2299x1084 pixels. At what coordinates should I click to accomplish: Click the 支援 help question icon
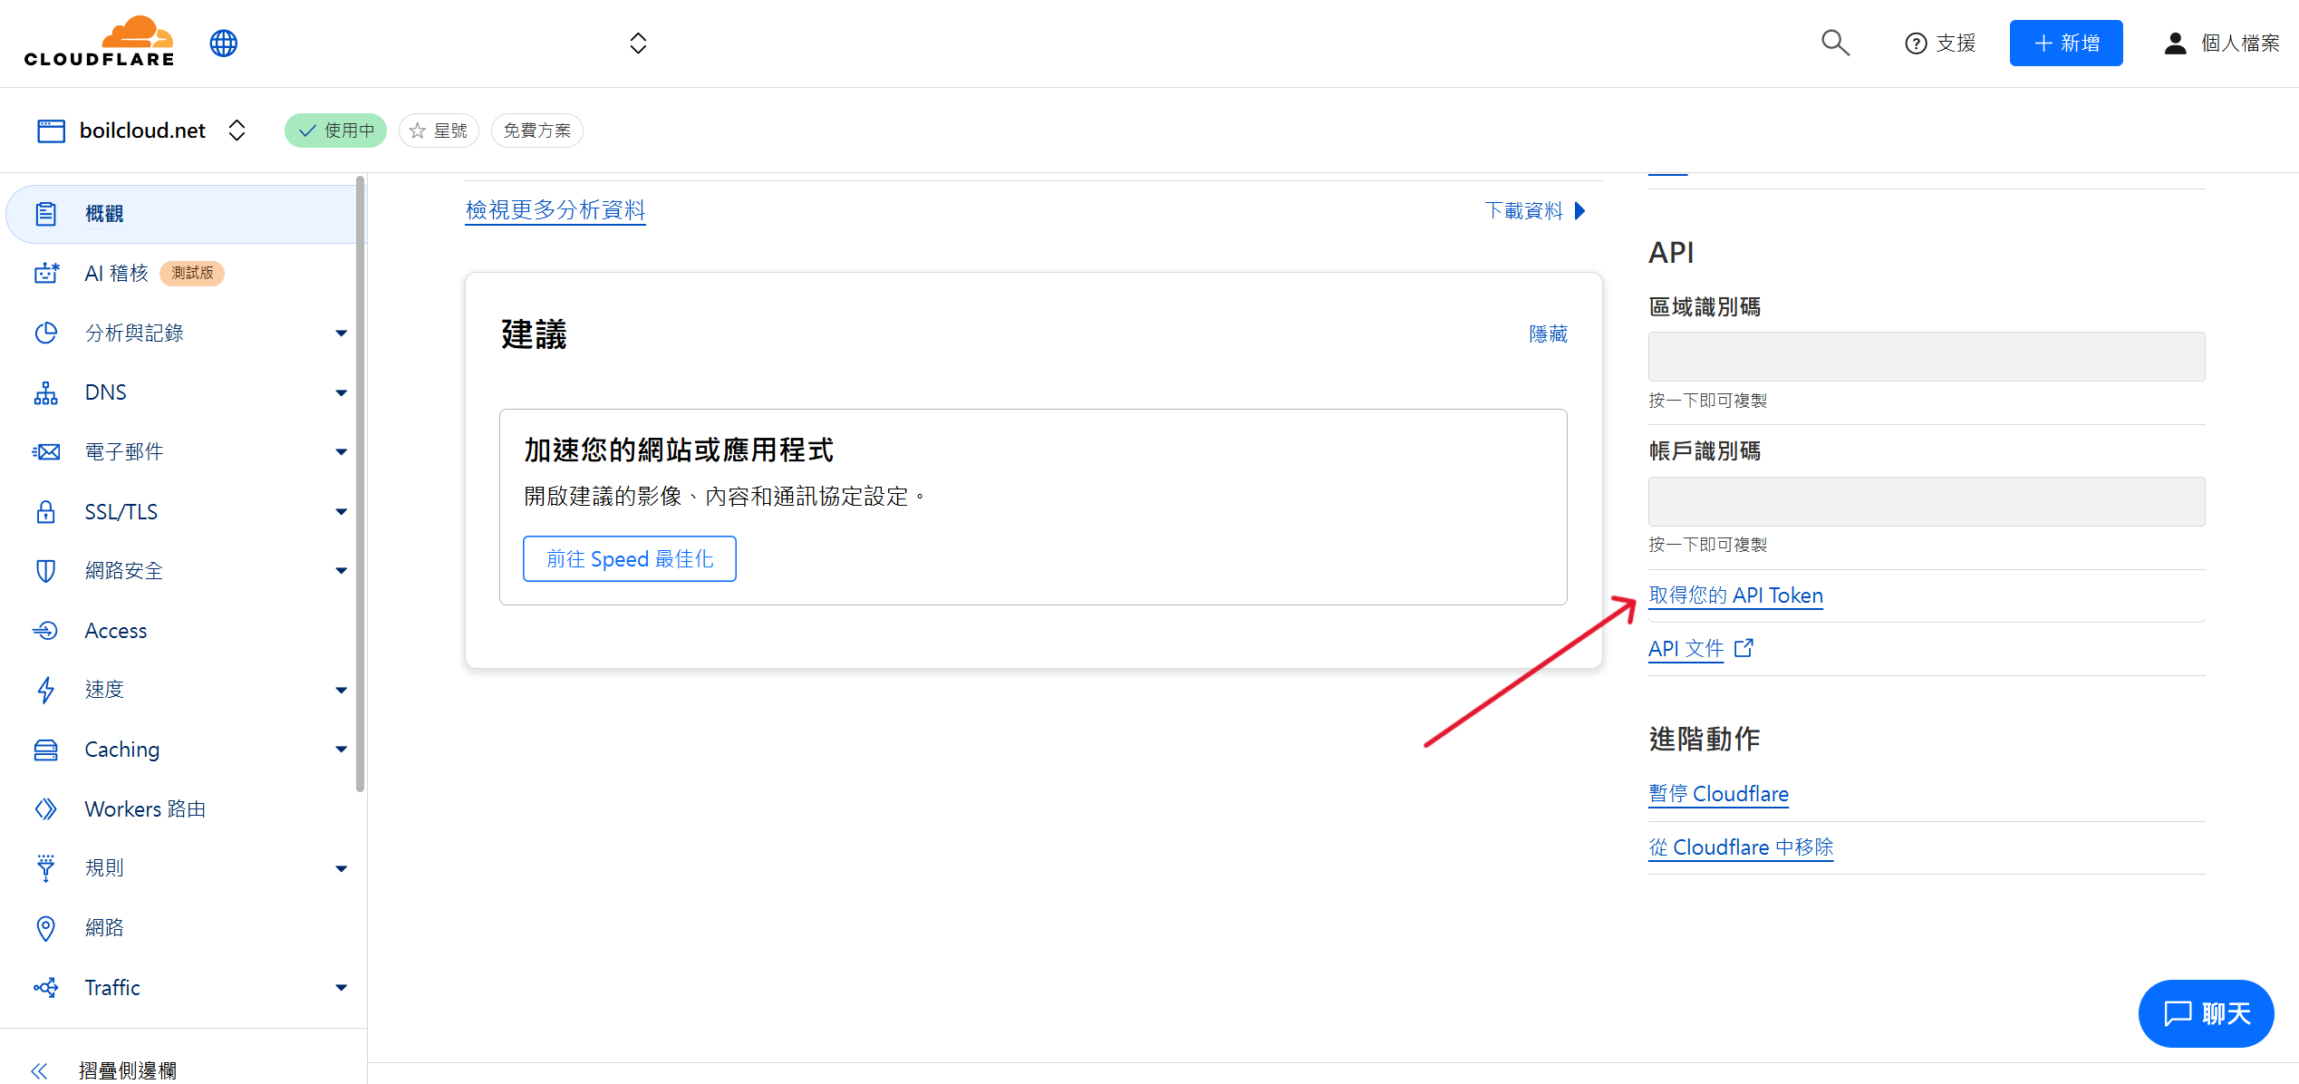(x=1916, y=44)
